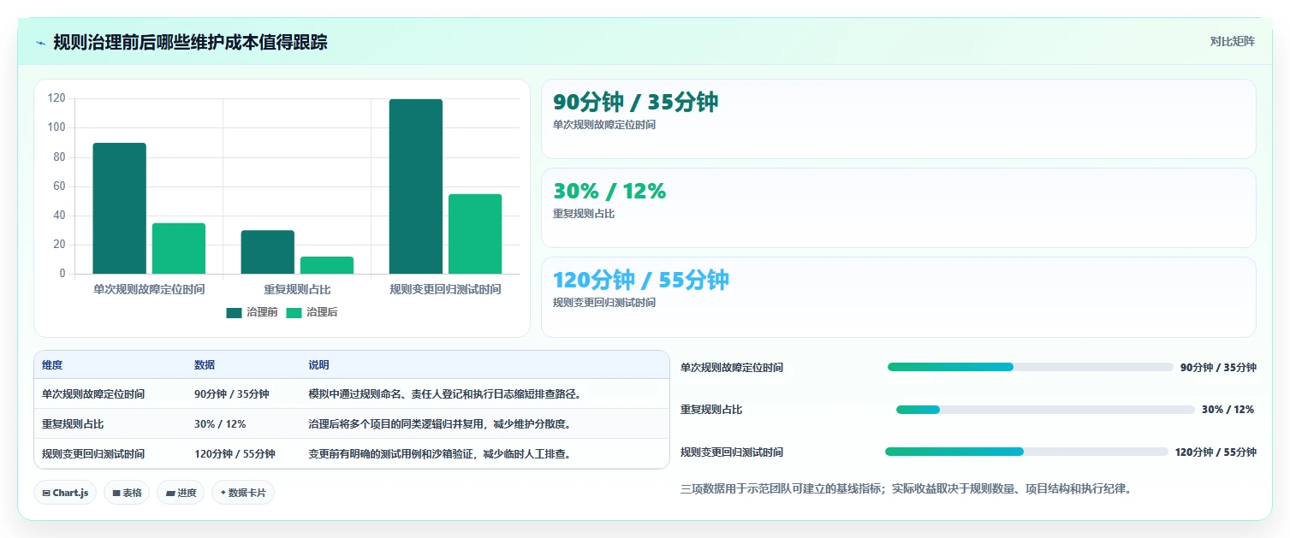Click the 治理后 bar for 规则变更回归测试时间

click(475, 234)
